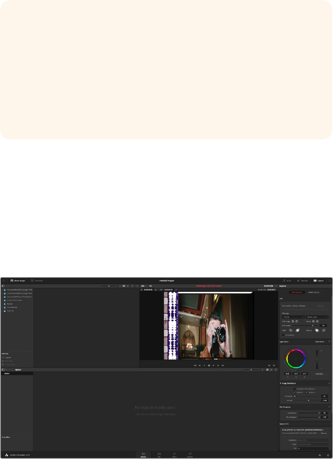The width and height of the screenshot is (333, 459).
Task: Click the Scan speed value field
Action: point(324,325)
